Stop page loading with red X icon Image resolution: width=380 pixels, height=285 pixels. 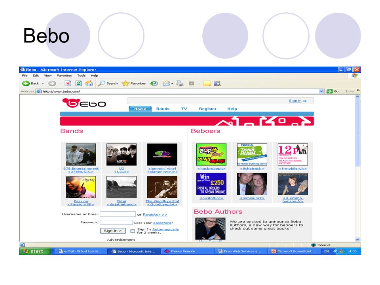pos(68,84)
